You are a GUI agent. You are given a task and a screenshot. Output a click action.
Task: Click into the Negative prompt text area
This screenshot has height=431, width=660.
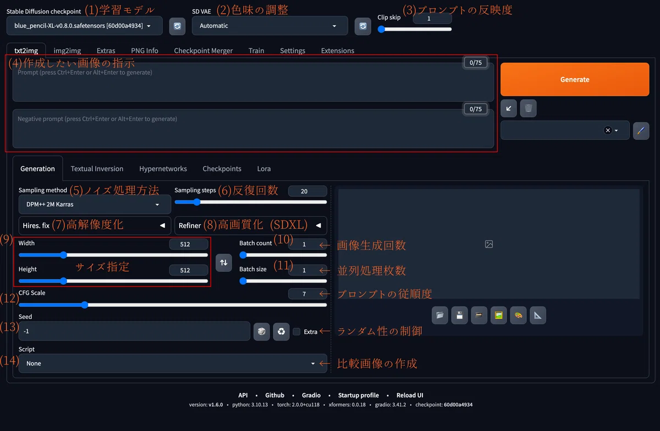[x=253, y=129]
